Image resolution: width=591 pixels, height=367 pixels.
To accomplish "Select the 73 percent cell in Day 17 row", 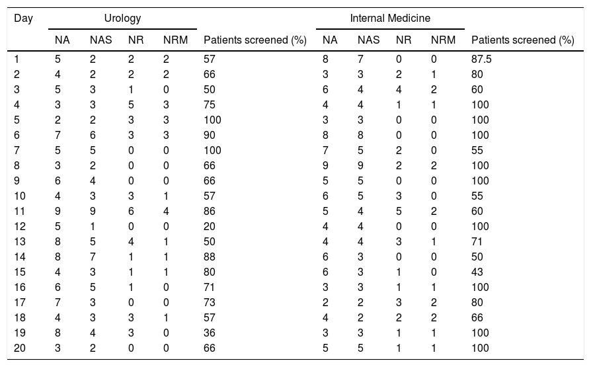I will 210,302.
